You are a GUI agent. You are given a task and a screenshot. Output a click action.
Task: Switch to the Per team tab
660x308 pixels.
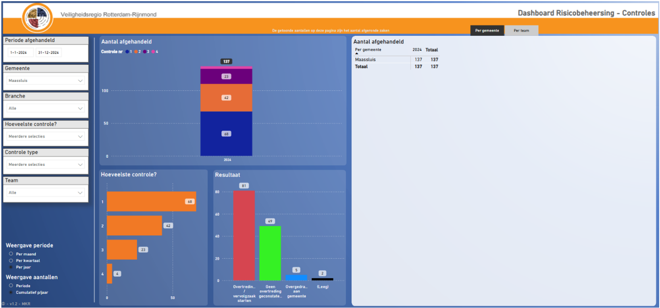tap(521, 31)
